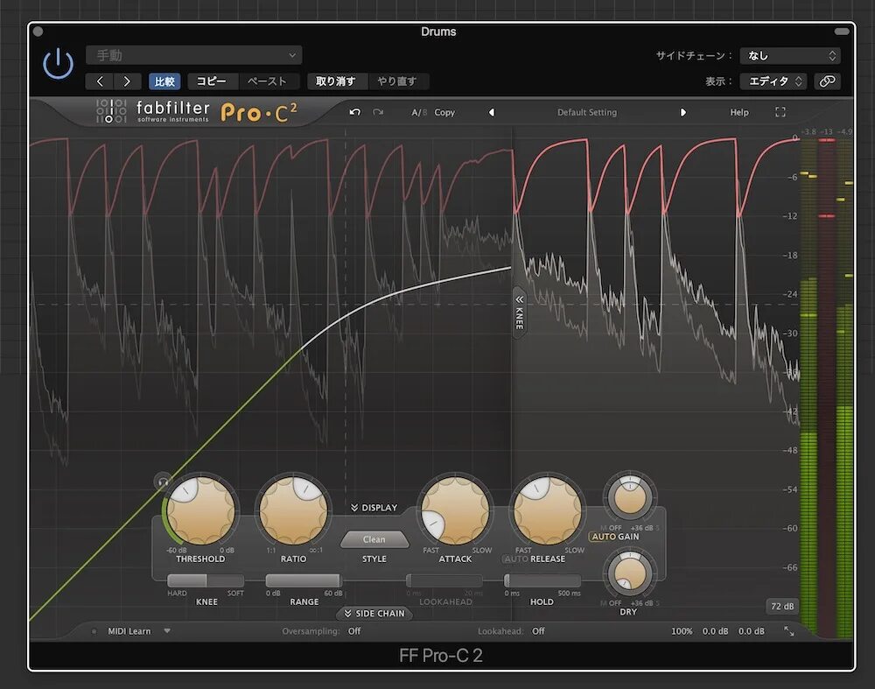
Task: Open the MIDI Learn dropdown arrow
Action: [x=167, y=631]
